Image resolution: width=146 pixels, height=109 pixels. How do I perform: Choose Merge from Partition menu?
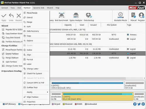pos(36,22)
